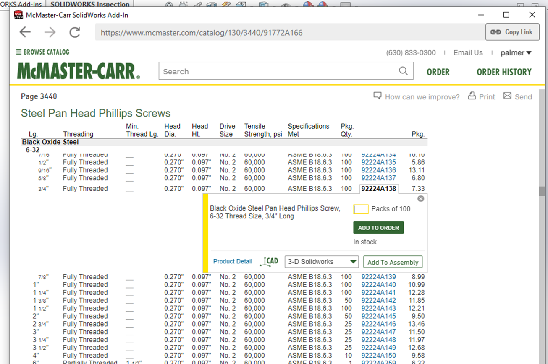Click the SolidWorks add-in title bar icon
The height and width of the screenshot is (364, 548).
pyautogui.click(x=18, y=15)
